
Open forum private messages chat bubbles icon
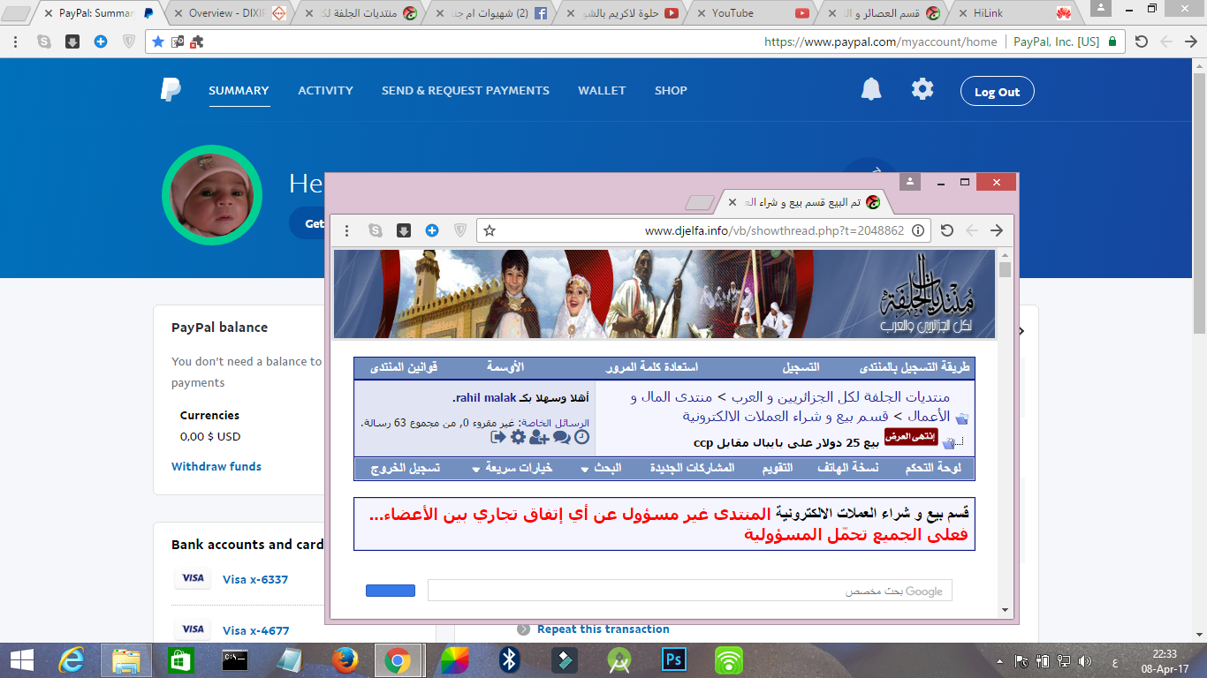click(562, 437)
